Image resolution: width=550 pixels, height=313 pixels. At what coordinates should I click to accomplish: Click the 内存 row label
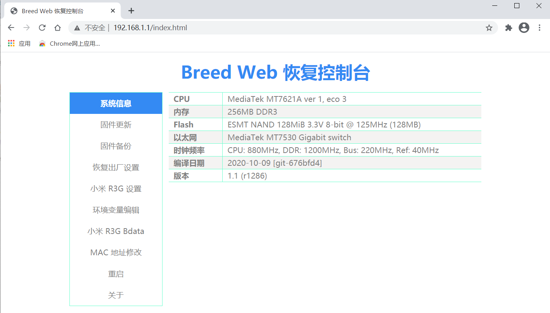(x=182, y=112)
